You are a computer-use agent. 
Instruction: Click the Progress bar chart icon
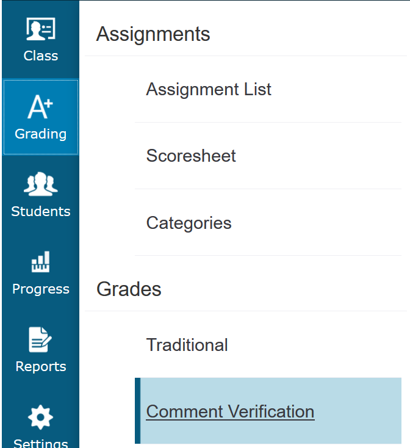[40, 262]
